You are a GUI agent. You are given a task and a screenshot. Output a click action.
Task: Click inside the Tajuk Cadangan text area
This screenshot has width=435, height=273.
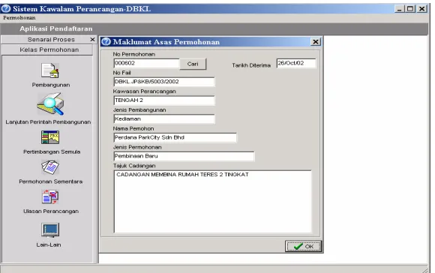click(212, 202)
